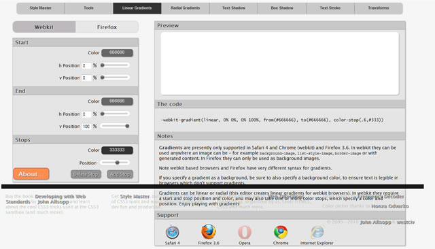
Task: Click the Delete Stop button
Action: click(x=86, y=174)
